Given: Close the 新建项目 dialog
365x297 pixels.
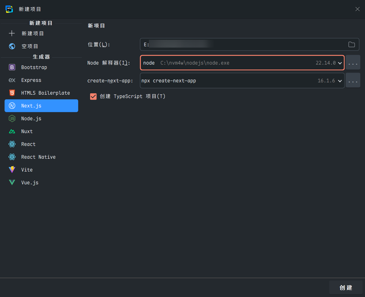Looking at the screenshot, I should point(357,9).
